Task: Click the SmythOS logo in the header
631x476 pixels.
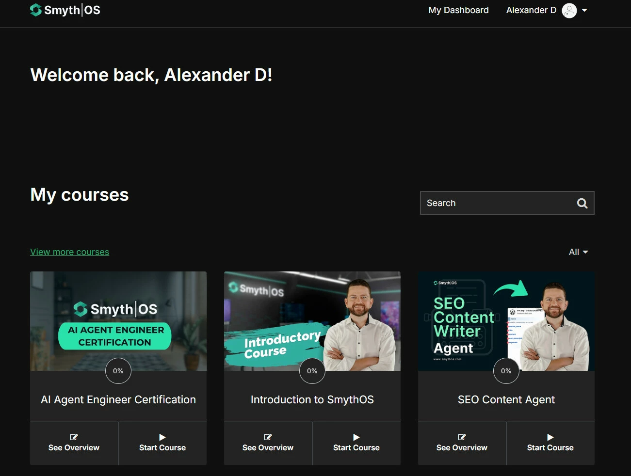Action: click(x=65, y=10)
